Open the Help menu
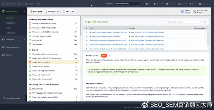 (27, 4)
